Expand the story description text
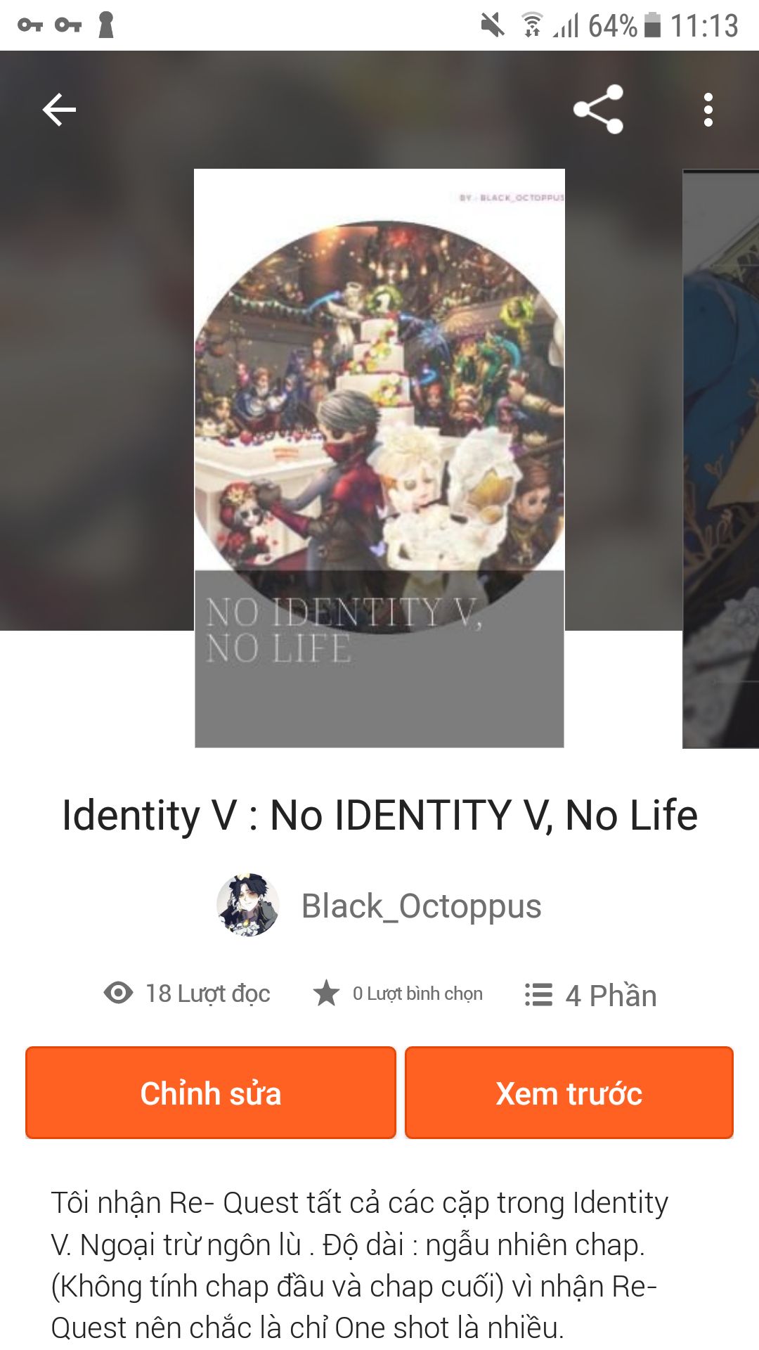 coord(360,1265)
